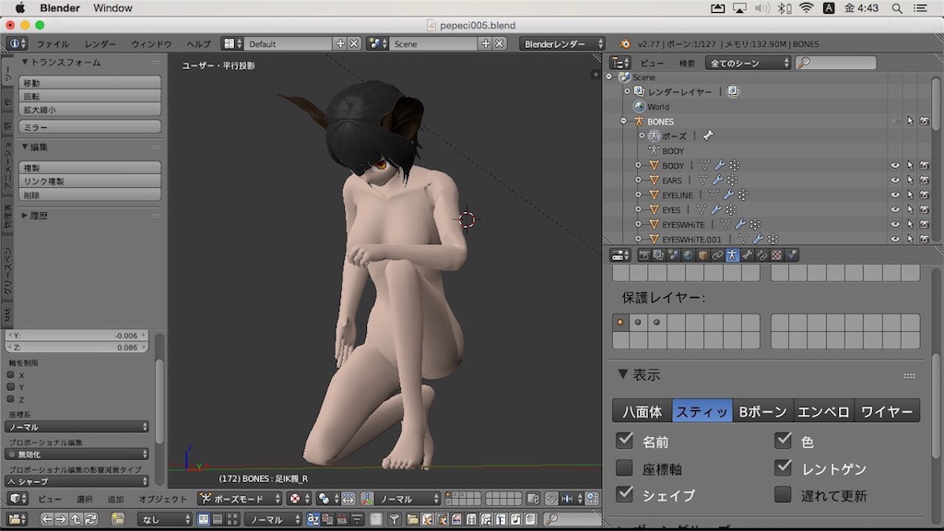
Task: Open the pivot point selector
Action: [x=327, y=499]
